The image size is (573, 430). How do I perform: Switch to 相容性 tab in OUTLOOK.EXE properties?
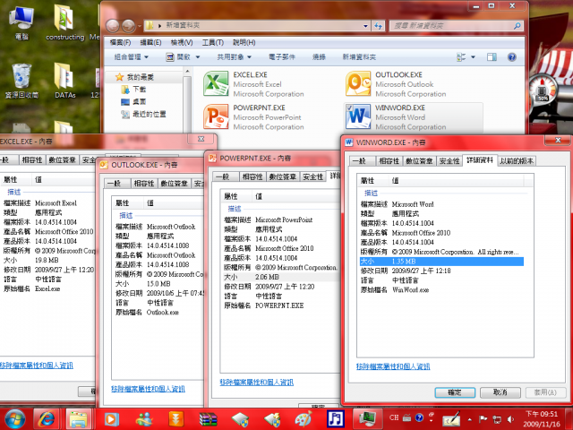point(144,183)
